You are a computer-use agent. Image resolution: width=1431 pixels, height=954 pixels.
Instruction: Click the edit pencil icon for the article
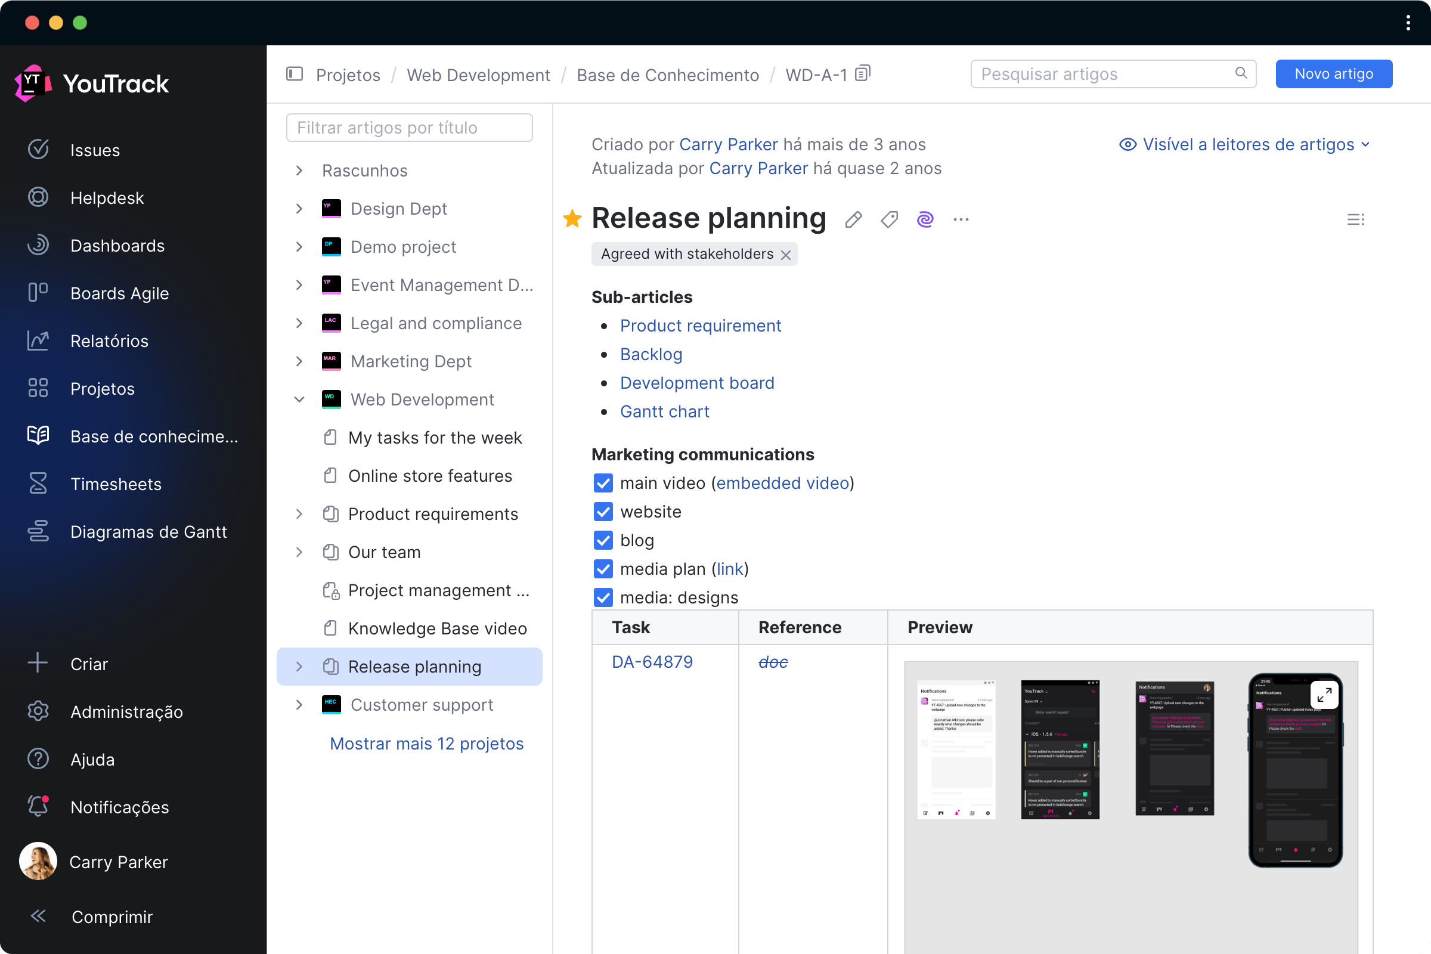click(852, 219)
